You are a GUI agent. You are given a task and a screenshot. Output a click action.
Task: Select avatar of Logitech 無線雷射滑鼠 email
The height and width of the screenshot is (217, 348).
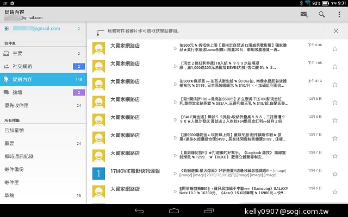[x=98, y=156]
